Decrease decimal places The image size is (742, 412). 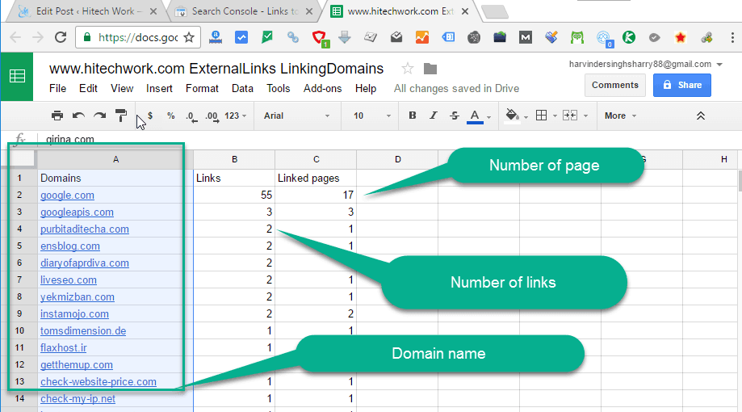click(191, 116)
